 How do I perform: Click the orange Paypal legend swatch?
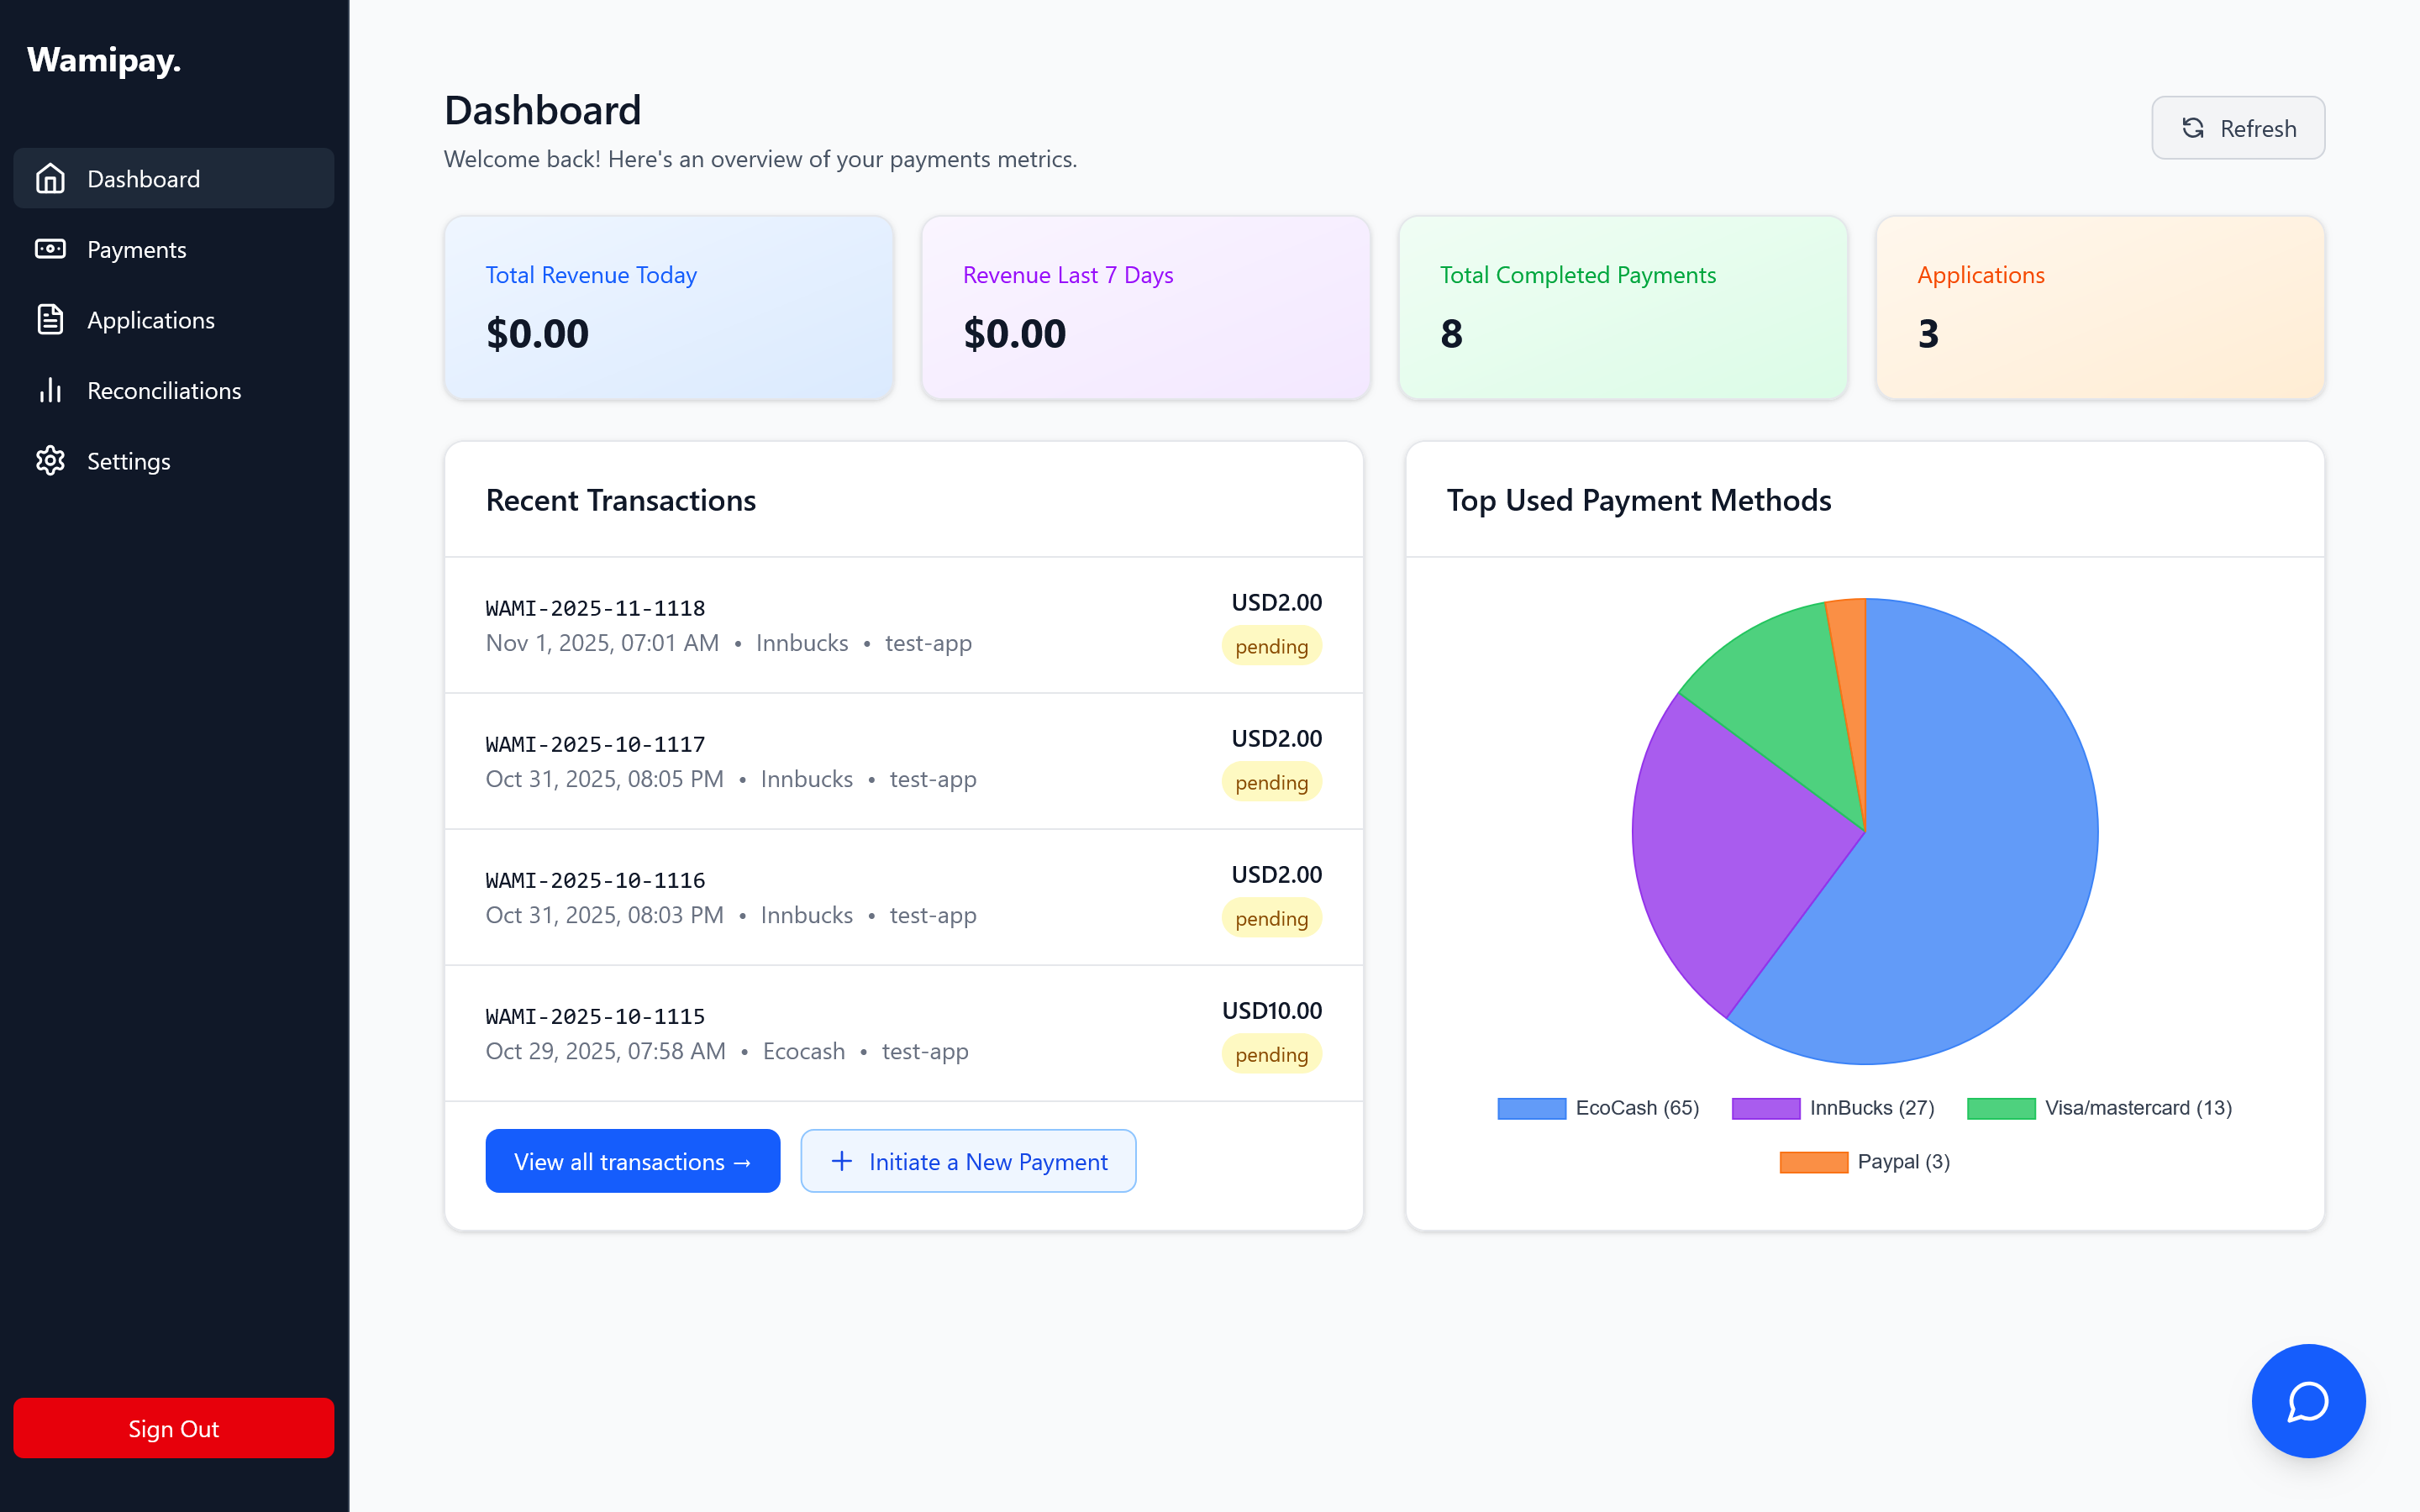coord(1813,1162)
